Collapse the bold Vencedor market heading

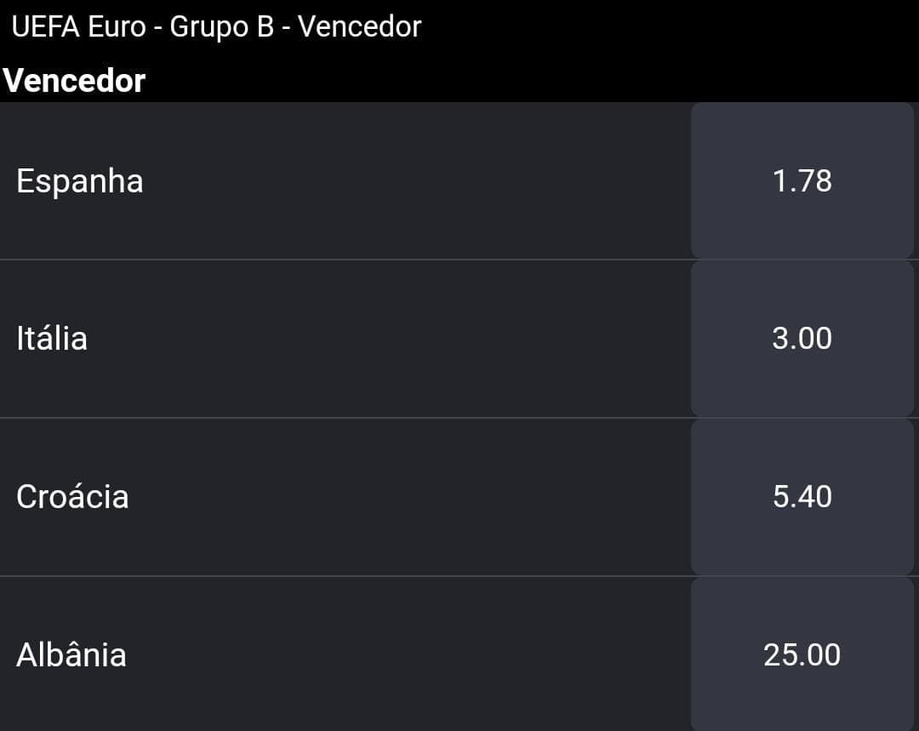point(74,80)
